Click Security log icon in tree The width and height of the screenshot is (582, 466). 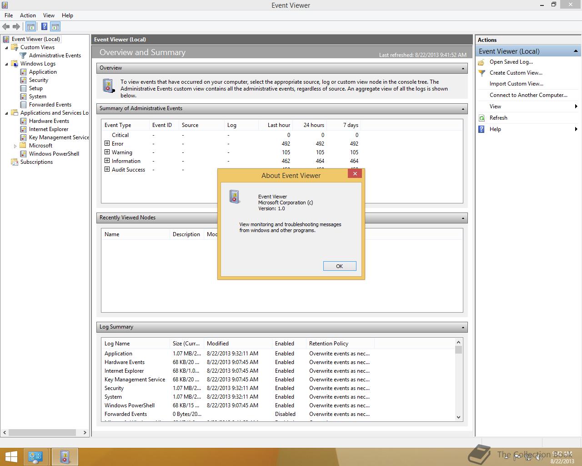[23, 80]
